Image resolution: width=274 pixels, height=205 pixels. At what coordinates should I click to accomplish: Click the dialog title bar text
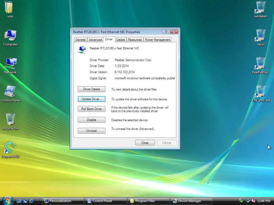tap(106, 32)
